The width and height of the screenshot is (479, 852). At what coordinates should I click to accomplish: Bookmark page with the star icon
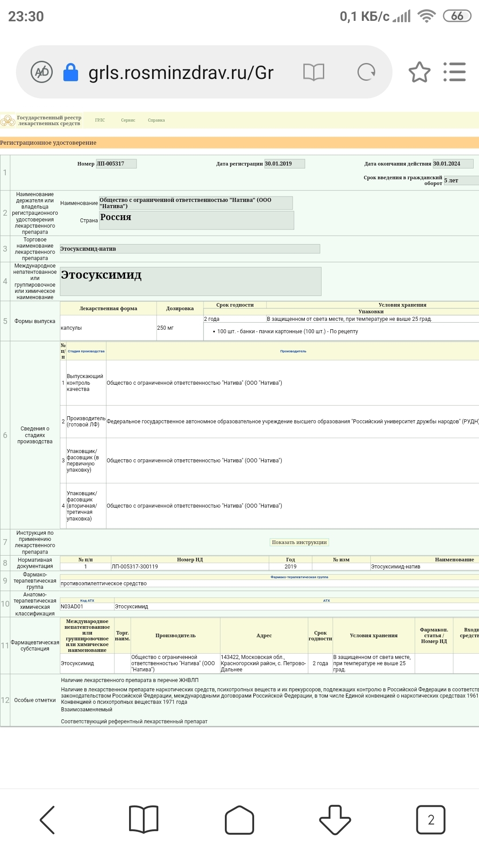tap(419, 72)
